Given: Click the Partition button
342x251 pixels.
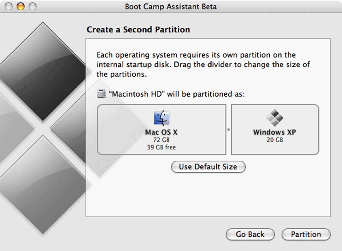Looking at the screenshot, I should (306, 234).
